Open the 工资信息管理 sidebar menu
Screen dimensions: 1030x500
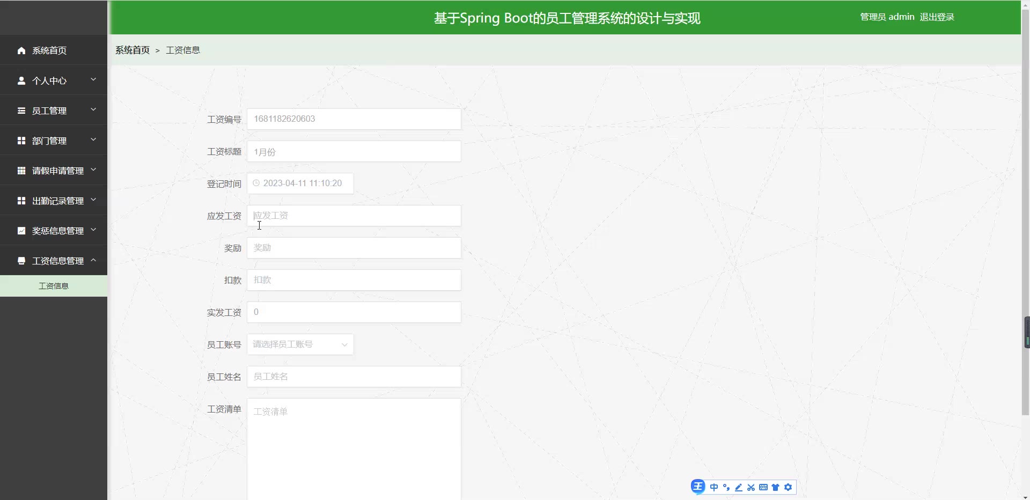click(54, 261)
